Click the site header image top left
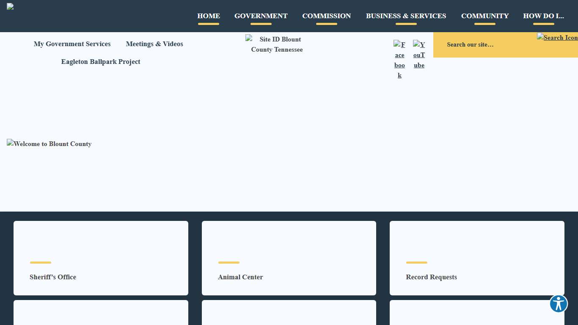 click(10, 6)
